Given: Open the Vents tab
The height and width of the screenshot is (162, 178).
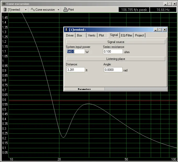Looking at the screenshot, I should [91, 35].
